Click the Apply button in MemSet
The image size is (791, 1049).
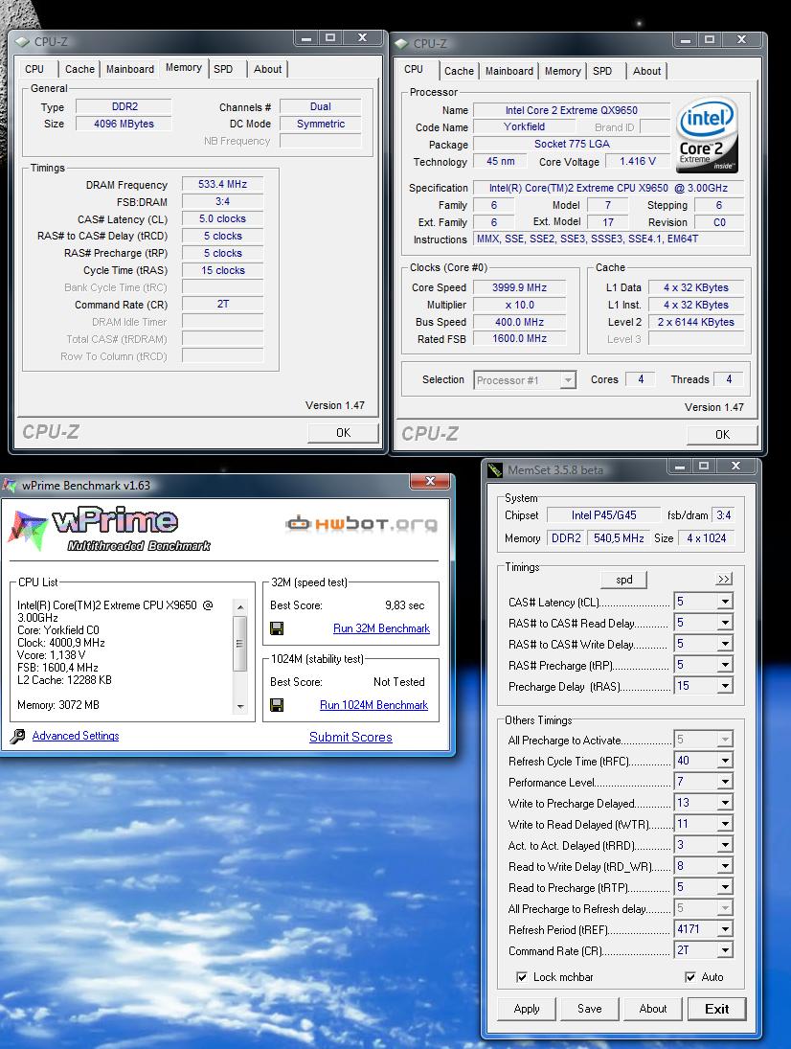coord(527,1009)
